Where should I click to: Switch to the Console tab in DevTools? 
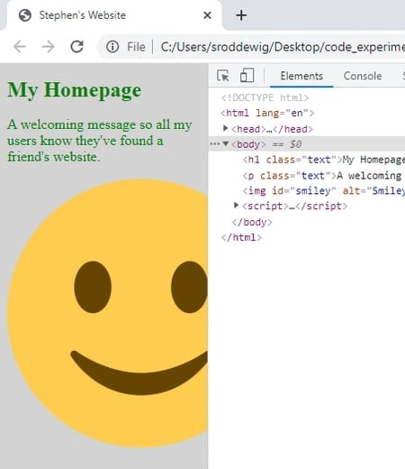point(363,76)
